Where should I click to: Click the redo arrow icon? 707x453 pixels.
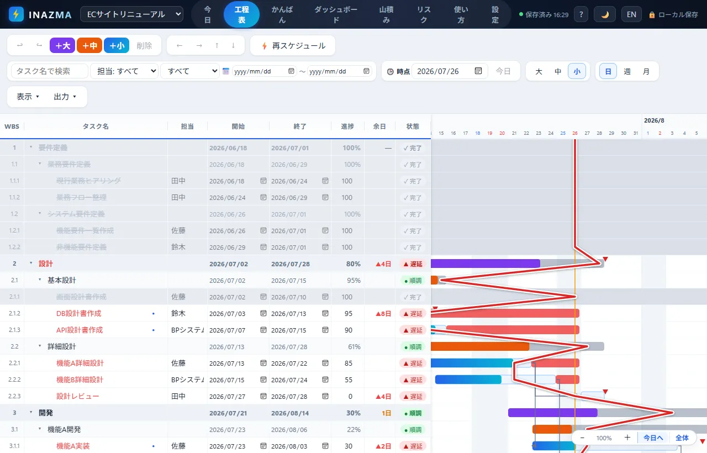click(x=39, y=46)
